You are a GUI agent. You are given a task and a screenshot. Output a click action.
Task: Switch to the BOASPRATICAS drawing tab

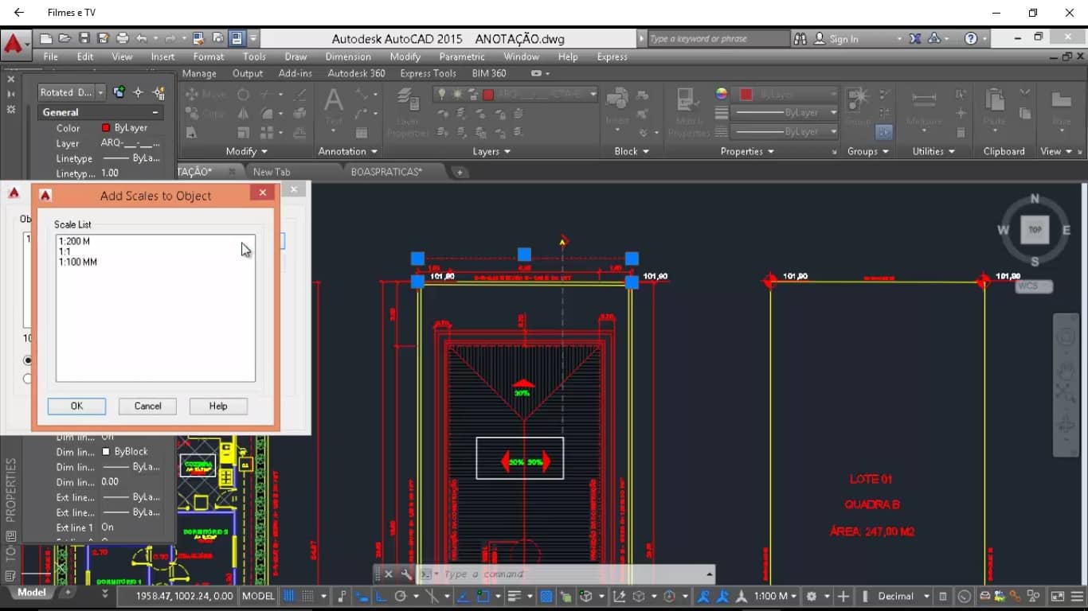(x=386, y=171)
